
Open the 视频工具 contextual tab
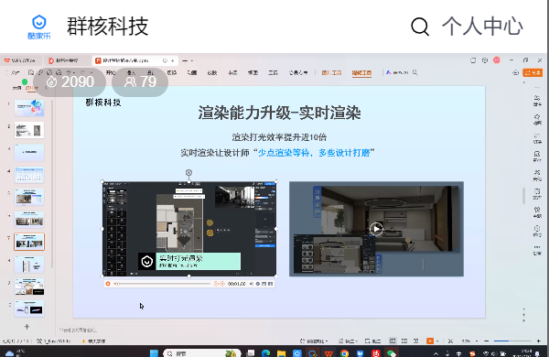pos(361,73)
